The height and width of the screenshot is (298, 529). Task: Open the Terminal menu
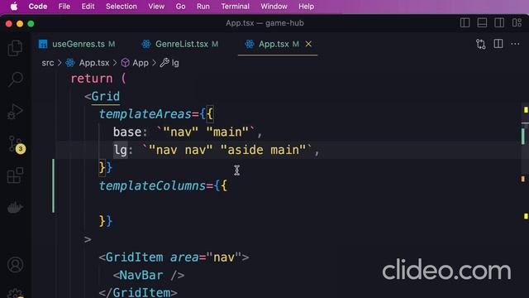[235, 7]
